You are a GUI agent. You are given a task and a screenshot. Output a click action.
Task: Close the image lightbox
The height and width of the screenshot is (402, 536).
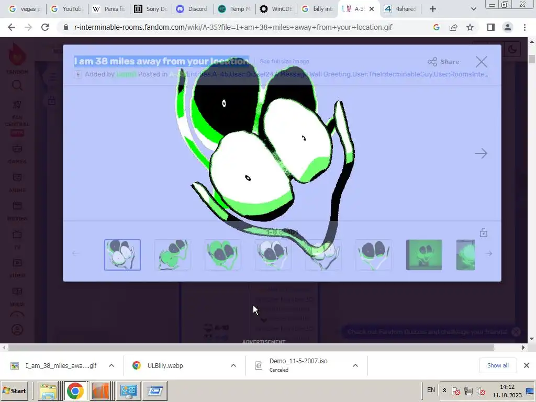pyautogui.click(x=482, y=62)
